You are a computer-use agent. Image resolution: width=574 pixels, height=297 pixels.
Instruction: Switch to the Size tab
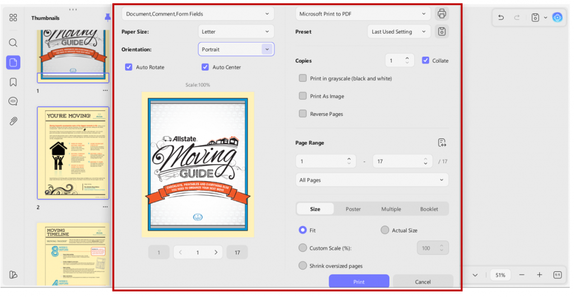coord(315,209)
